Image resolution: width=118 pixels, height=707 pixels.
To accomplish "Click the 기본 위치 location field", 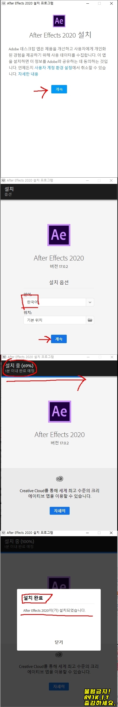I will (55, 320).
